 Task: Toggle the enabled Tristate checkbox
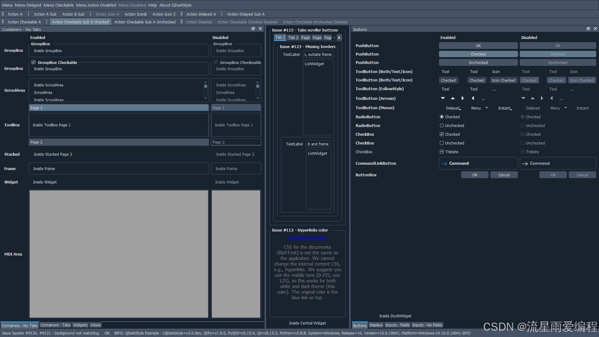click(x=442, y=152)
